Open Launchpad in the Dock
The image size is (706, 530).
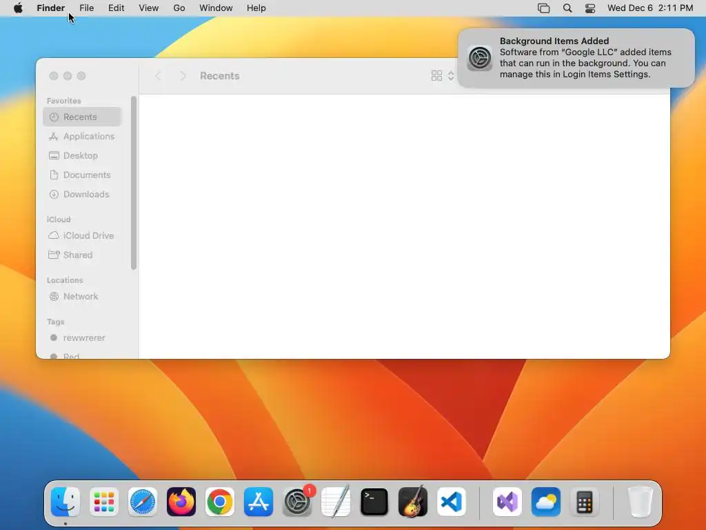(x=104, y=502)
